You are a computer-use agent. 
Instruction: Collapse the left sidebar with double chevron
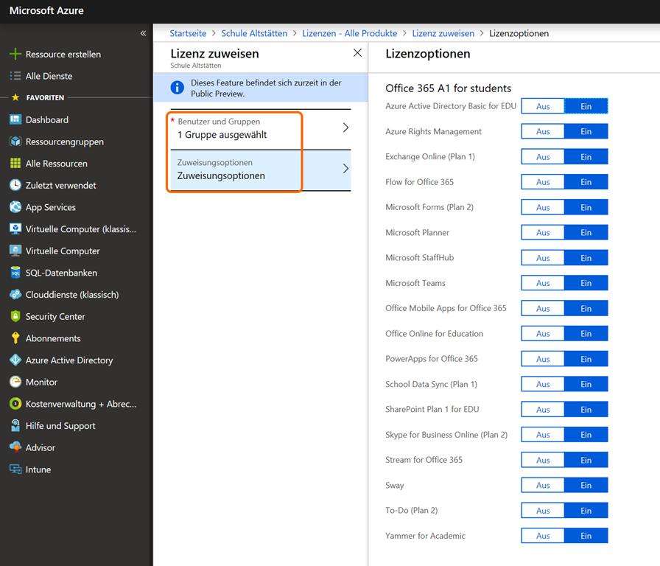[x=143, y=33]
